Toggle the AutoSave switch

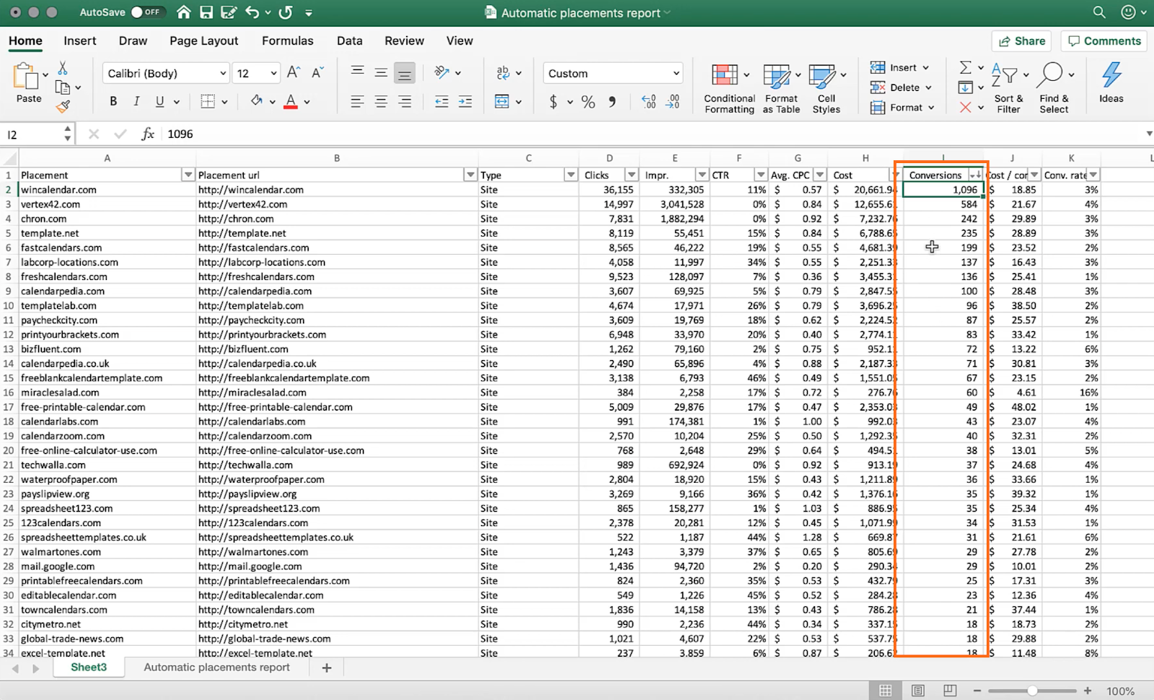pos(147,12)
